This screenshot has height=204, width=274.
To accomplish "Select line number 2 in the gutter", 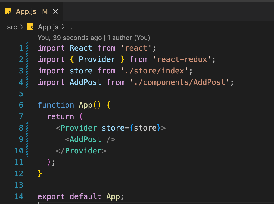I will (x=21, y=60).
